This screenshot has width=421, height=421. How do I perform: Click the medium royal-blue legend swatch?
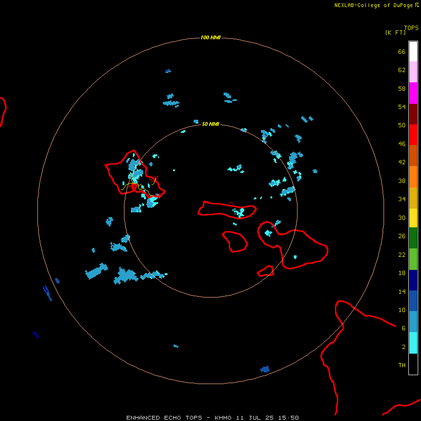point(413,301)
